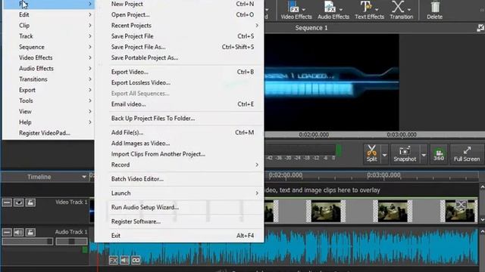
Task: Open the Audio Effects toolbar button
Action: click(333, 10)
